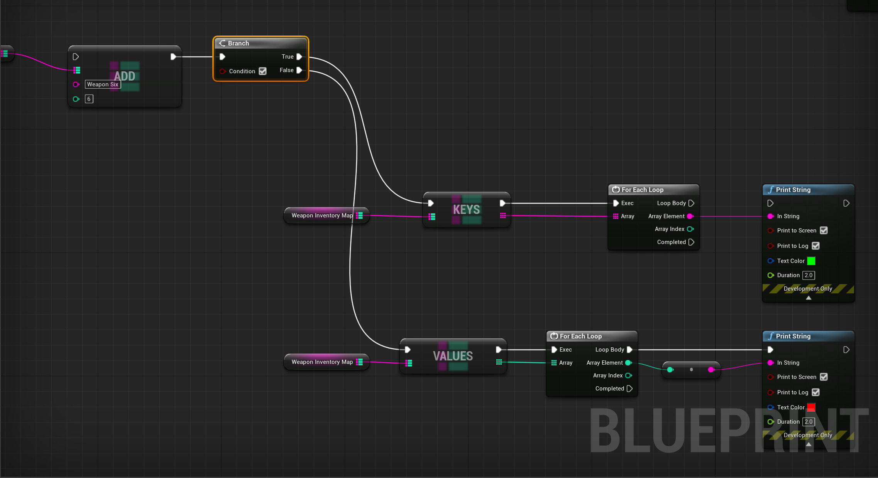Open the green Text Color swatch
The height and width of the screenshot is (478, 878).
pyautogui.click(x=811, y=261)
